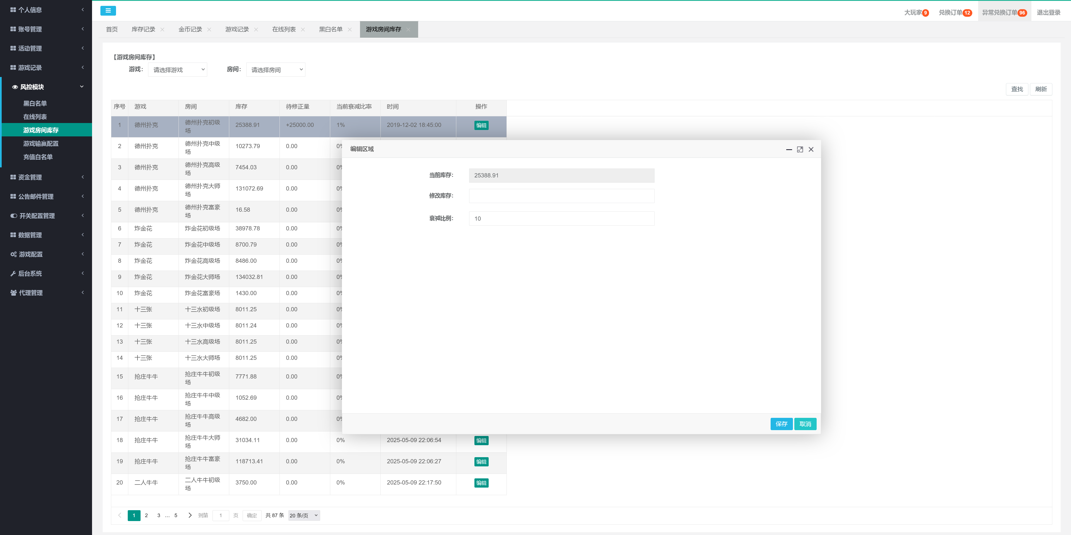
Task: Click 编辑 for row 19 抢庄牛牛富豪场
Action: (481, 461)
